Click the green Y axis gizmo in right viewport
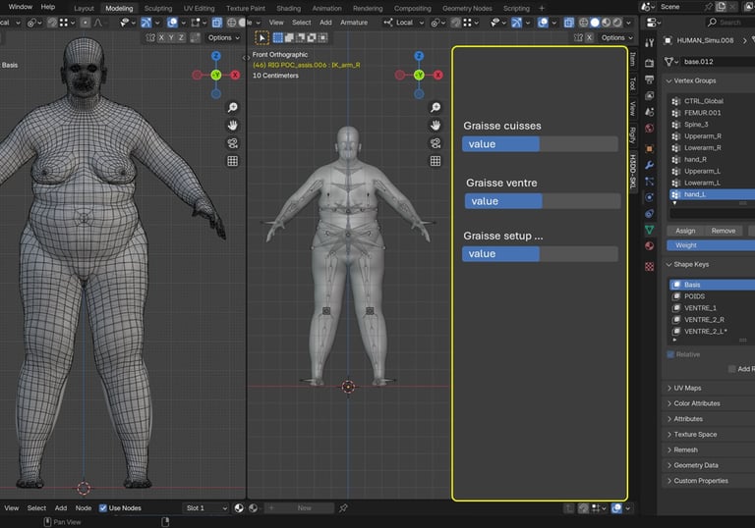755x528 pixels. [x=419, y=75]
